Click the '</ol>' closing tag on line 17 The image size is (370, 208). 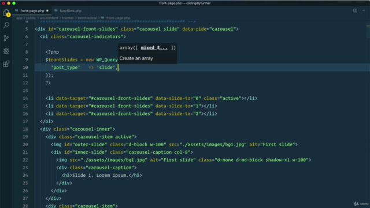tap(47, 121)
